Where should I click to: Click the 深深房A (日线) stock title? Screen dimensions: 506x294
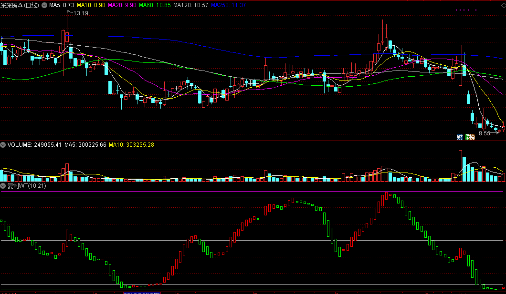tap(20, 5)
